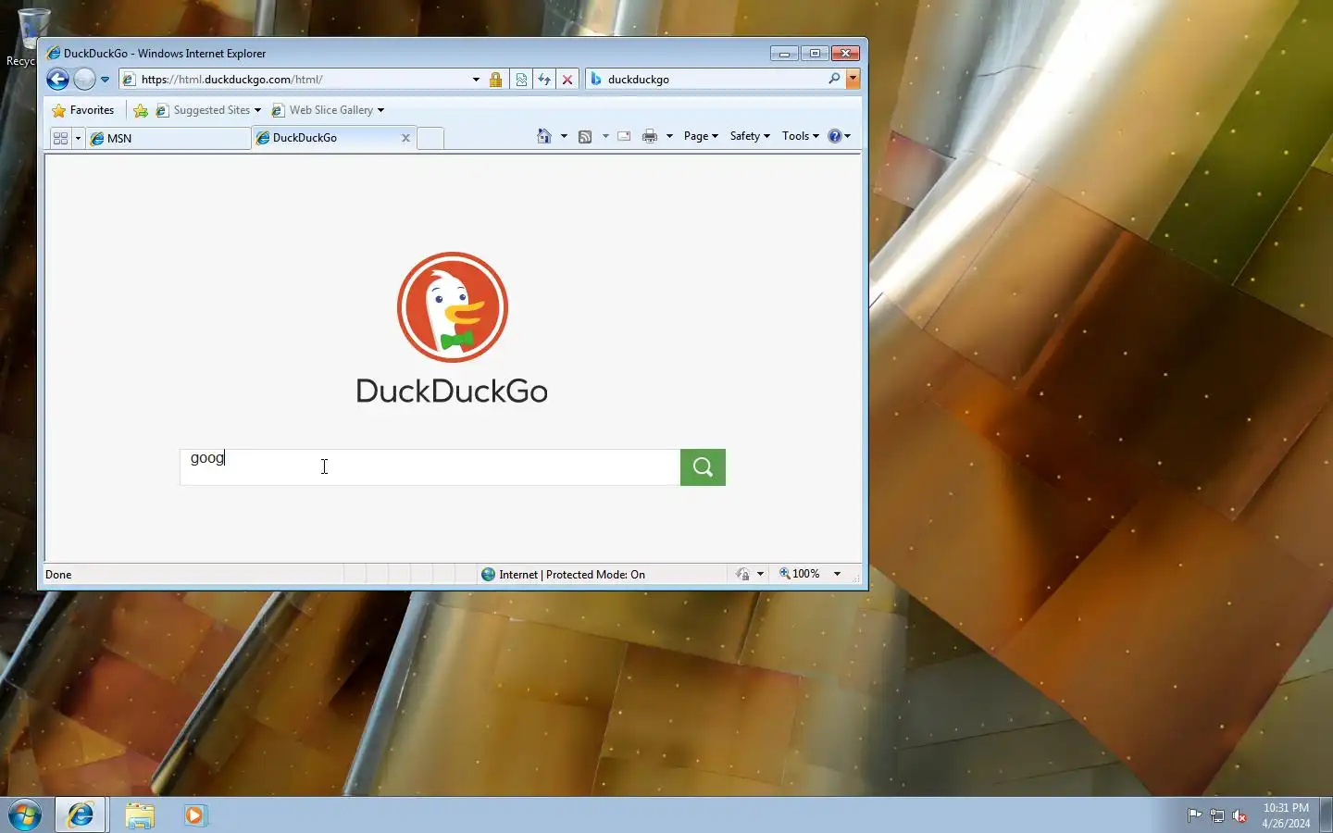Viewport: 1333px width, 833px height.
Task: Open the Page menu
Action: (x=701, y=136)
